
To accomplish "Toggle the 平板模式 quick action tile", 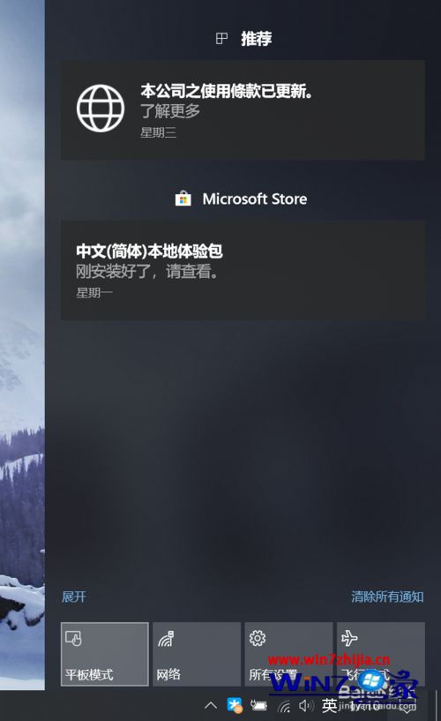I will tap(105, 654).
